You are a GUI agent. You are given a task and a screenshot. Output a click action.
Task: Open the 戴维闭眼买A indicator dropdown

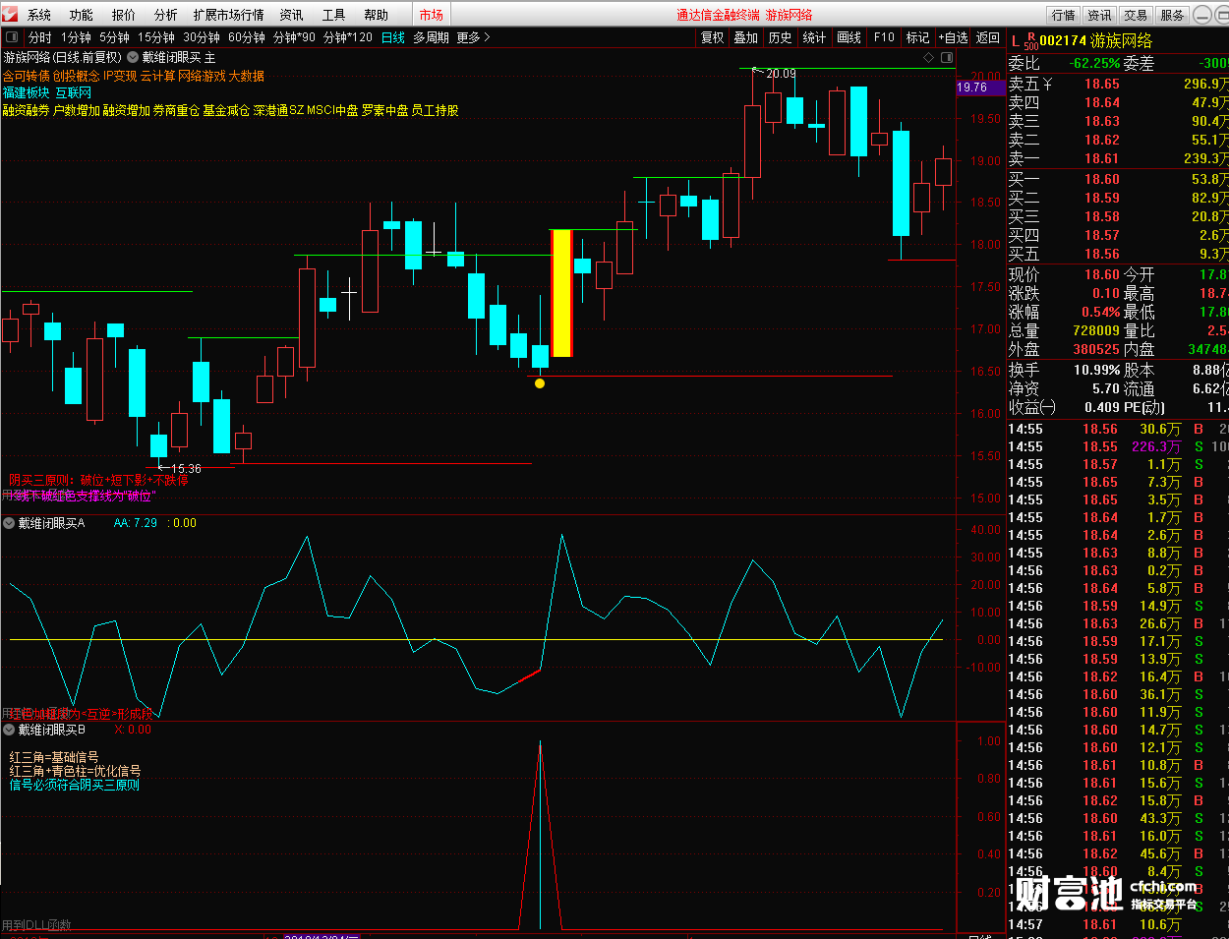click(x=9, y=523)
